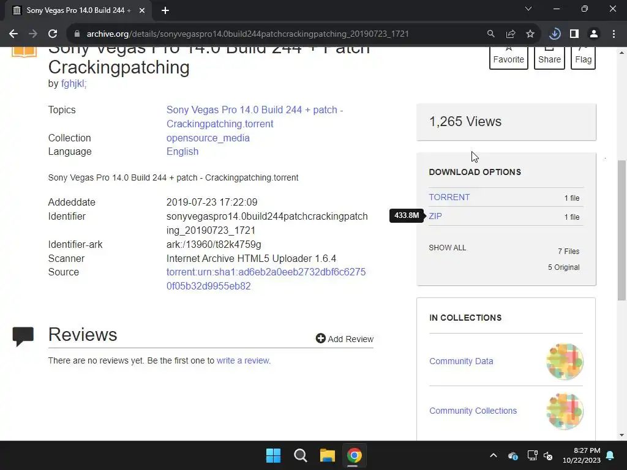
Task: Open the opensource_media collection link
Action: click(208, 138)
